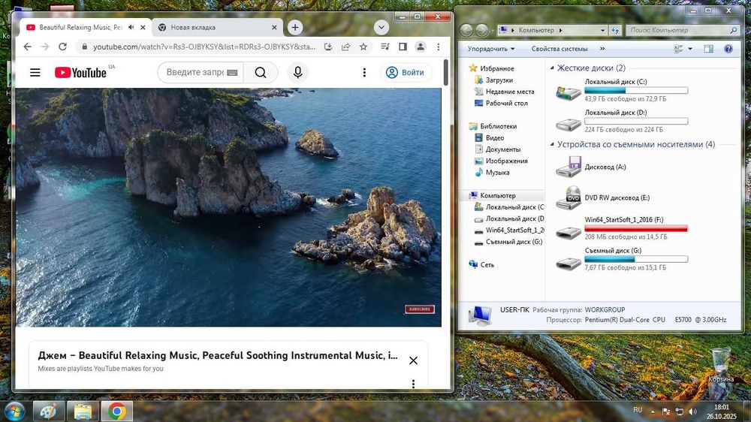751x422 pixels.
Task: Switch to the Новая вкладка tab
Action: click(193, 27)
